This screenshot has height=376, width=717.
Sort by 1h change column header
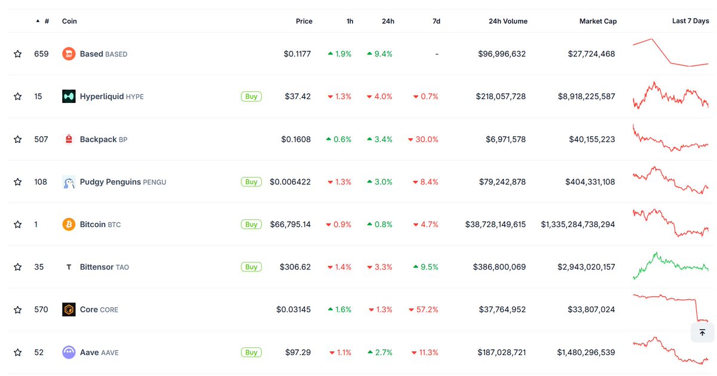coord(350,21)
